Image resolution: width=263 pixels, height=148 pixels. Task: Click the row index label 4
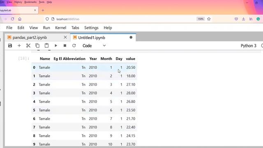[34, 102]
